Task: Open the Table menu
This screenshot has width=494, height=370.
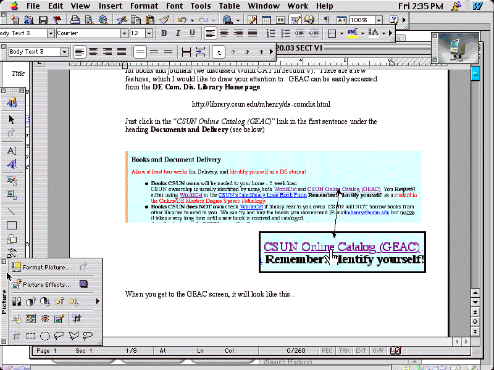Action: (x=229, y=6)
